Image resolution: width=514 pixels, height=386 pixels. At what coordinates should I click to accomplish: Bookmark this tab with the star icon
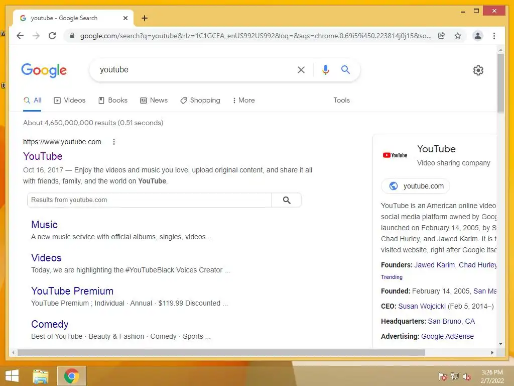(458, 36)
